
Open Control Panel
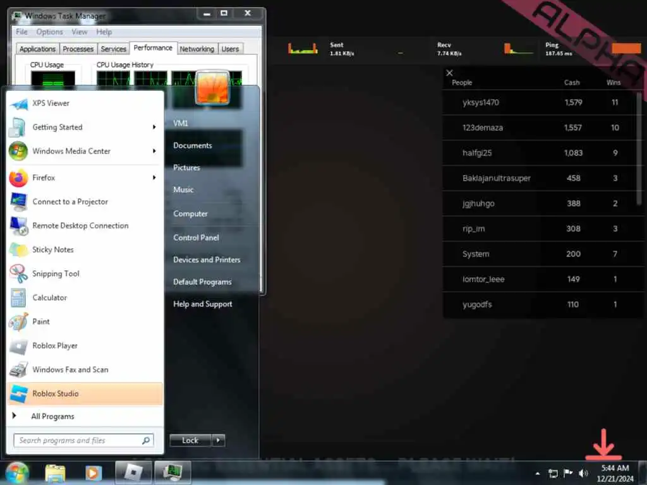point(196,237)
